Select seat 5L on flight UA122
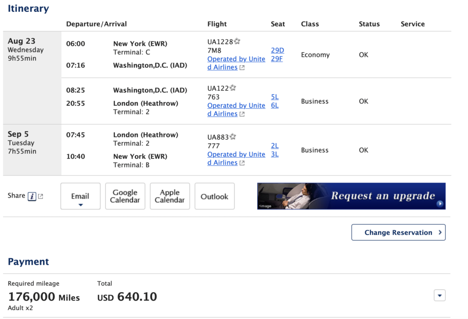This screenshot has width=468, height=319. click(274, 97)
